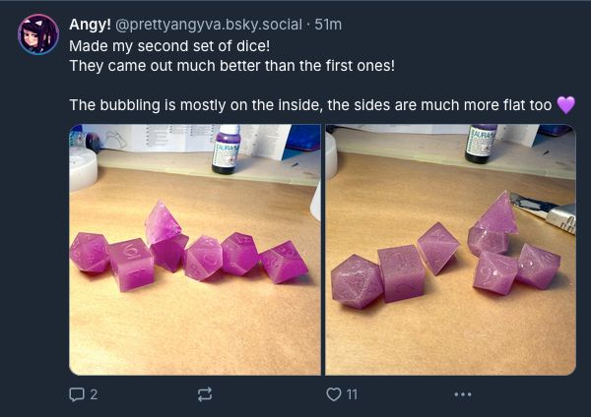The height and width of the screenshot is (417, 591).
Task: Open the post via the 51m timestamp
Action: pyautogui.click(x=328, y=24)
